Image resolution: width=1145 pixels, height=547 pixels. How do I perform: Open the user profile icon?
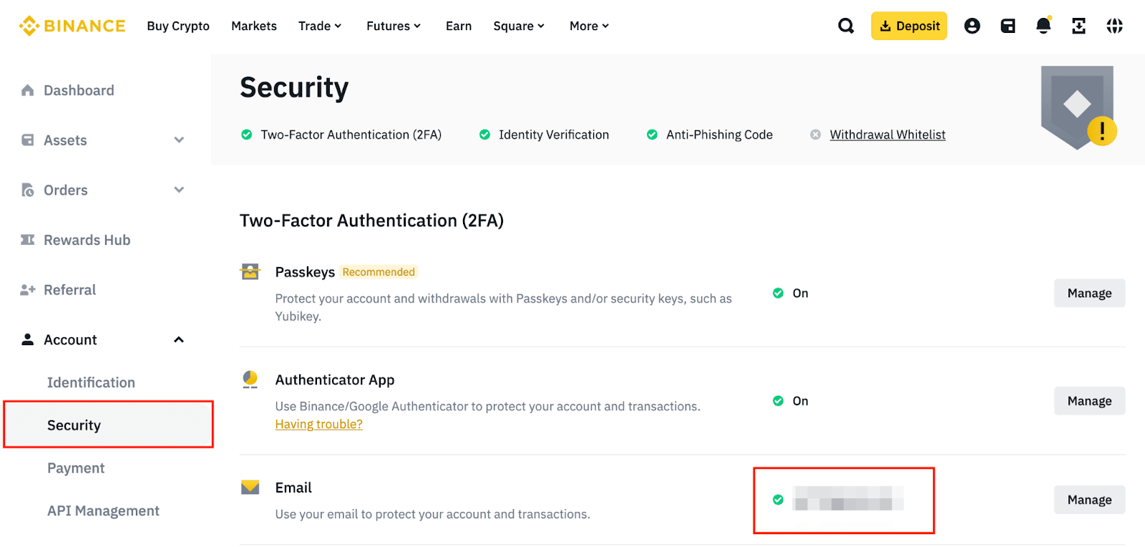coord(972,26)
